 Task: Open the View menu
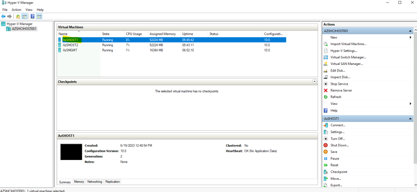tap(29, 10)
